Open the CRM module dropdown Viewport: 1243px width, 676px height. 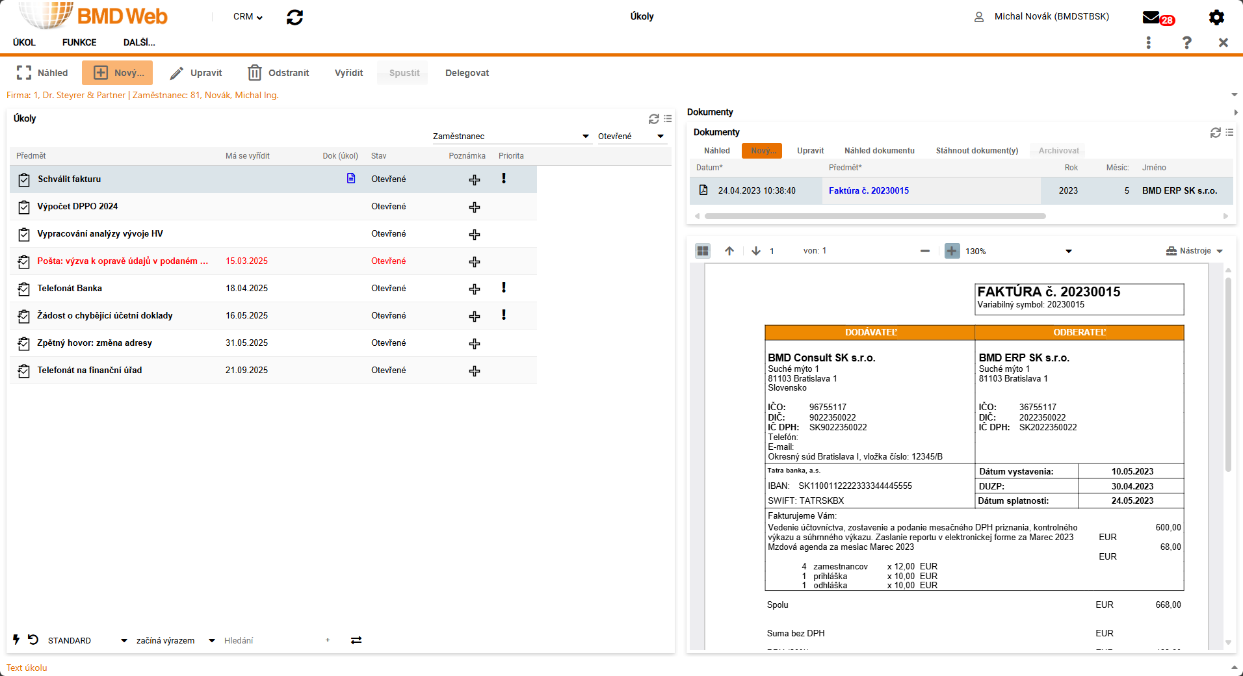(x=248, y=17)
